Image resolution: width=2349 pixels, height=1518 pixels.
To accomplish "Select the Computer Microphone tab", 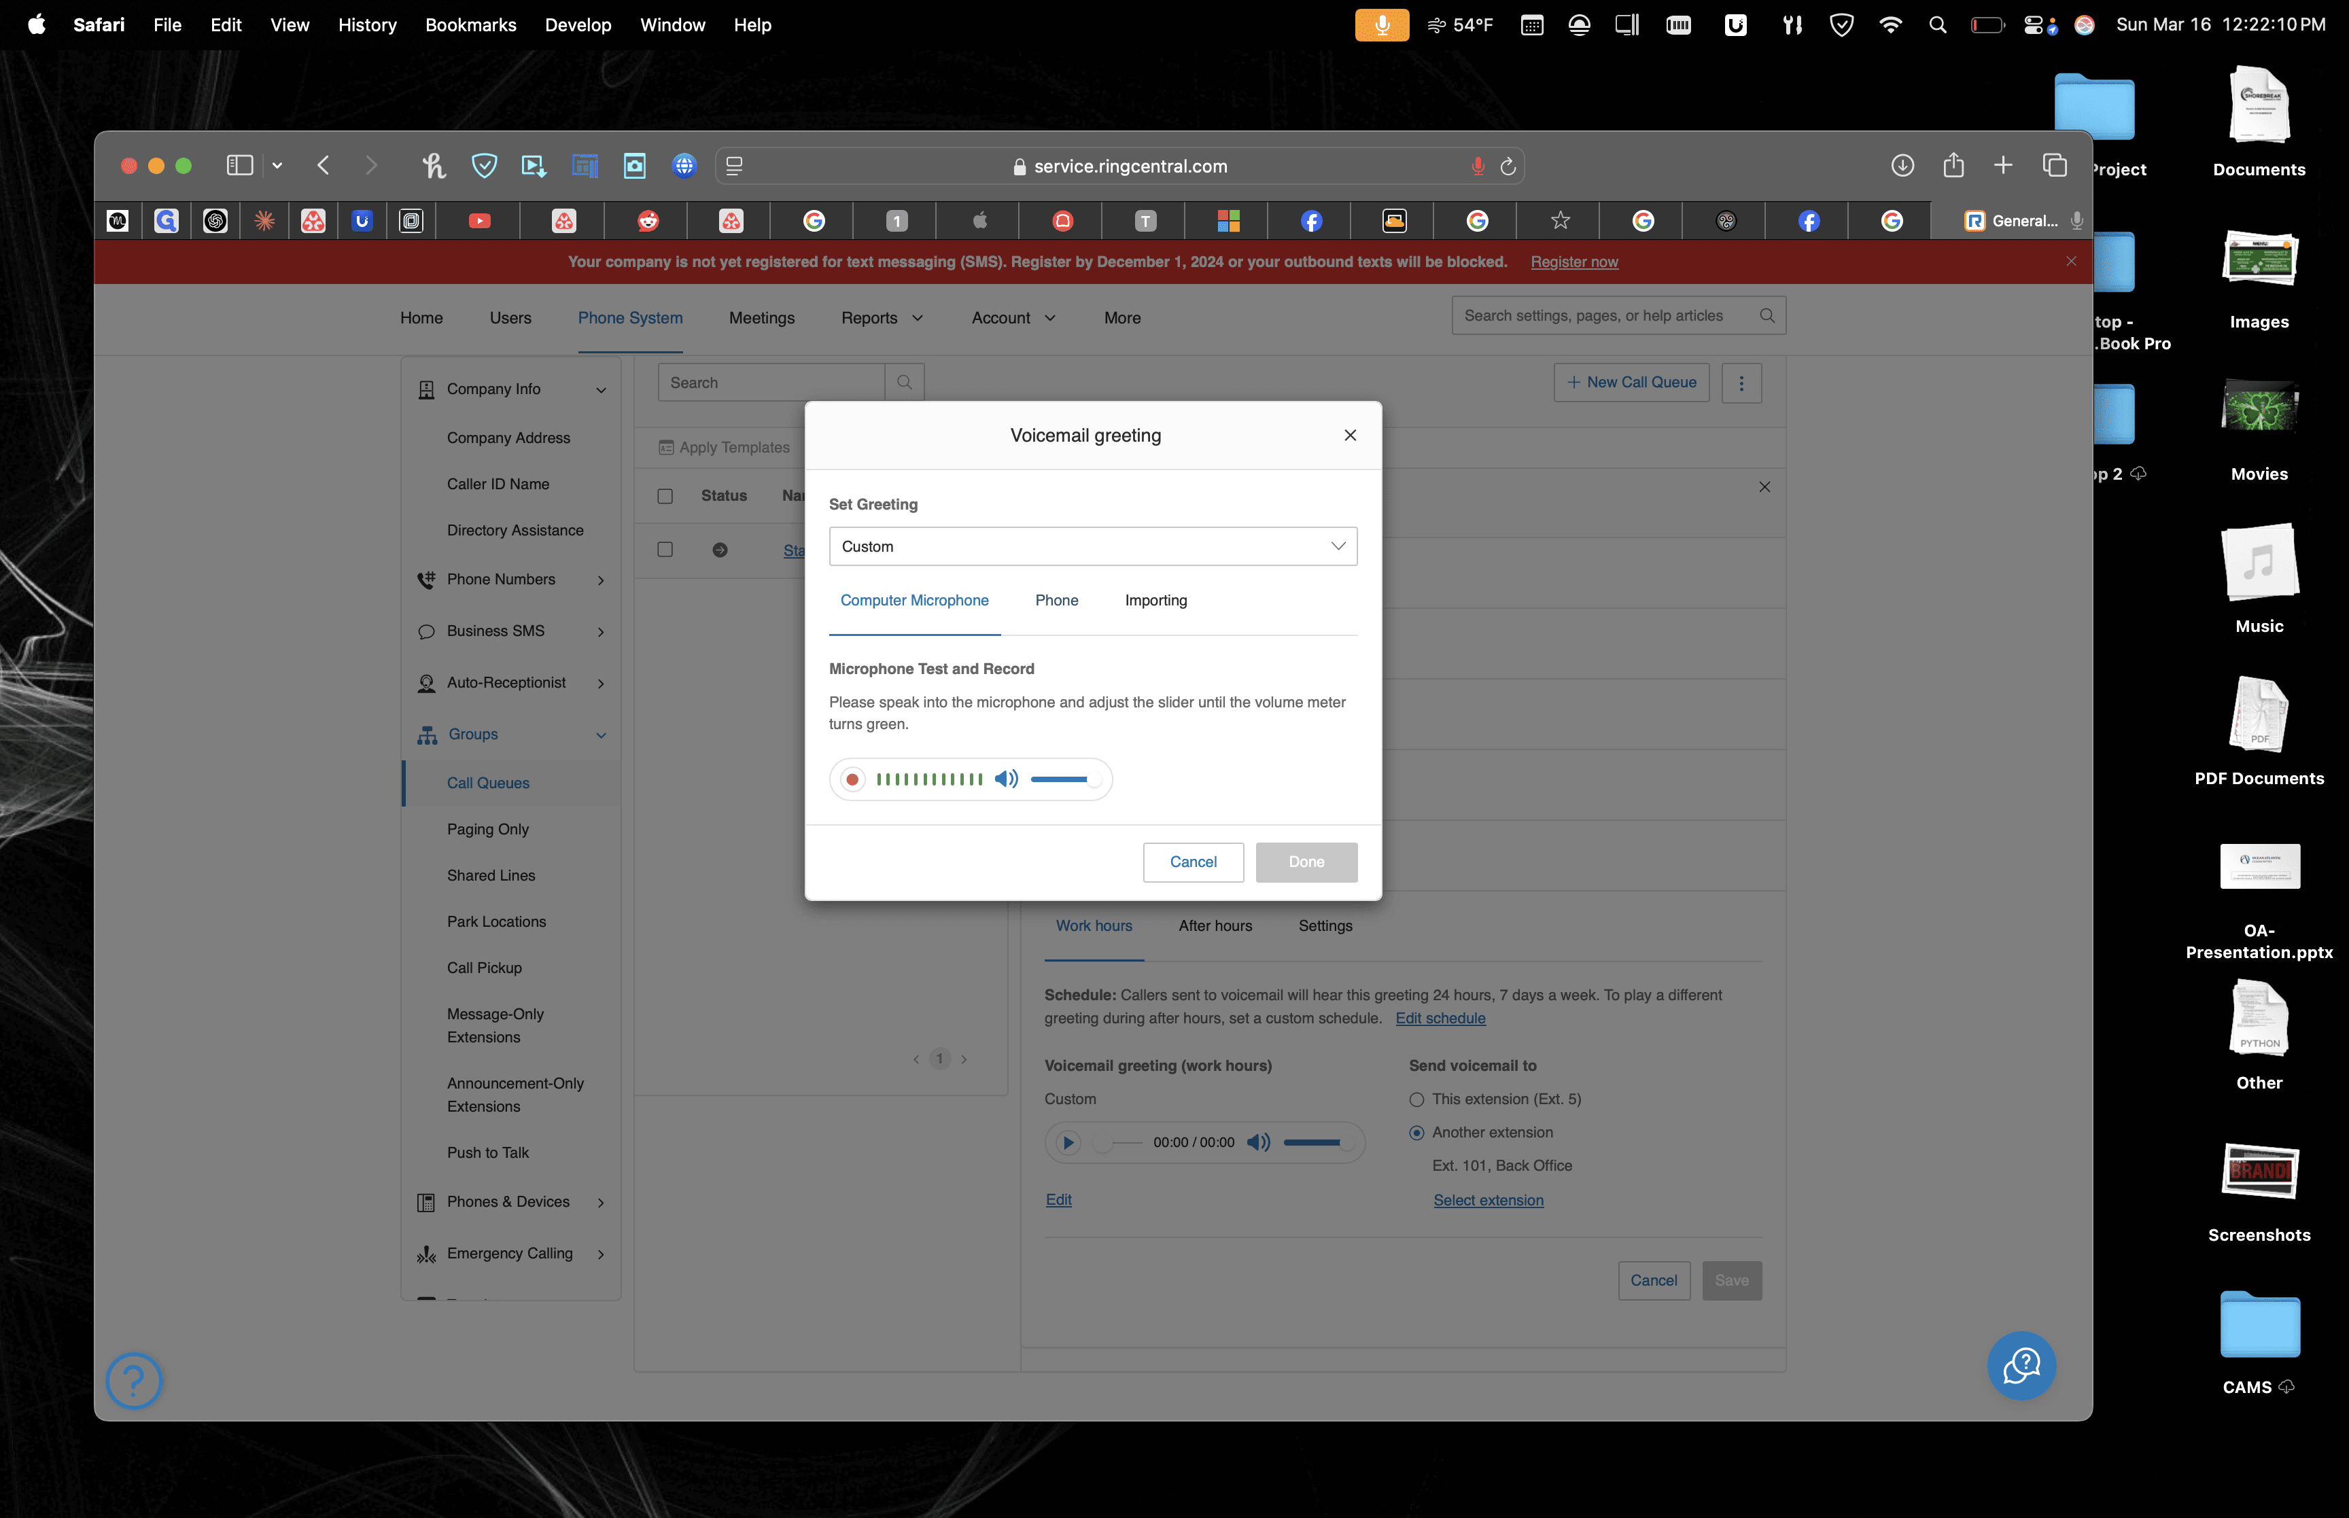I will [x=913, y=600].
